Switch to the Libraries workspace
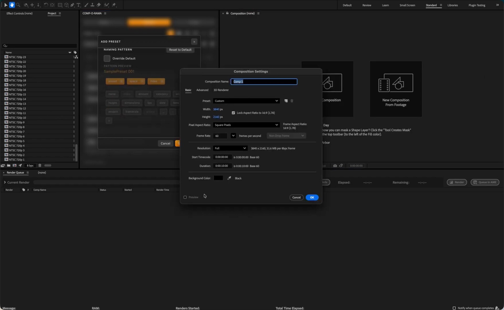This screenshot has height=310, width=504. point(453,5)
